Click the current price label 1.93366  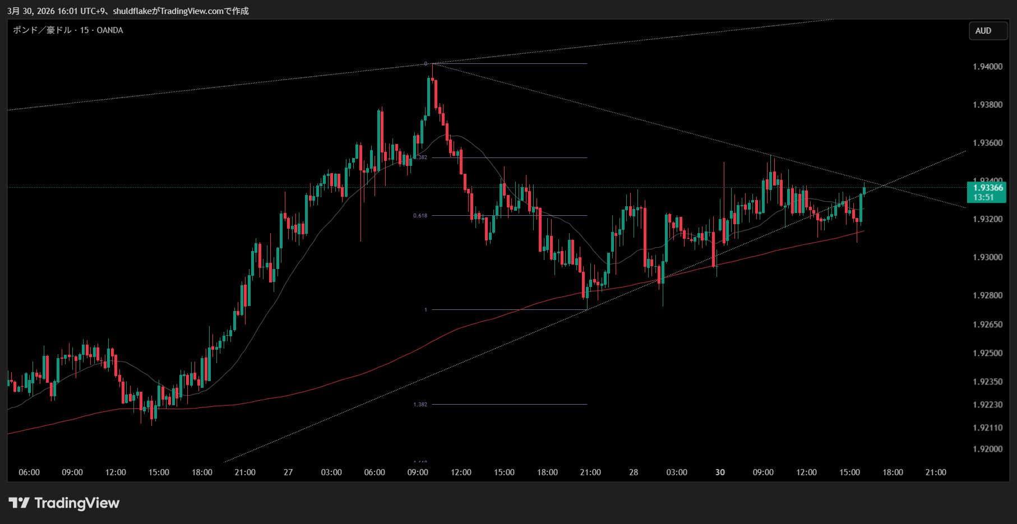987,188
